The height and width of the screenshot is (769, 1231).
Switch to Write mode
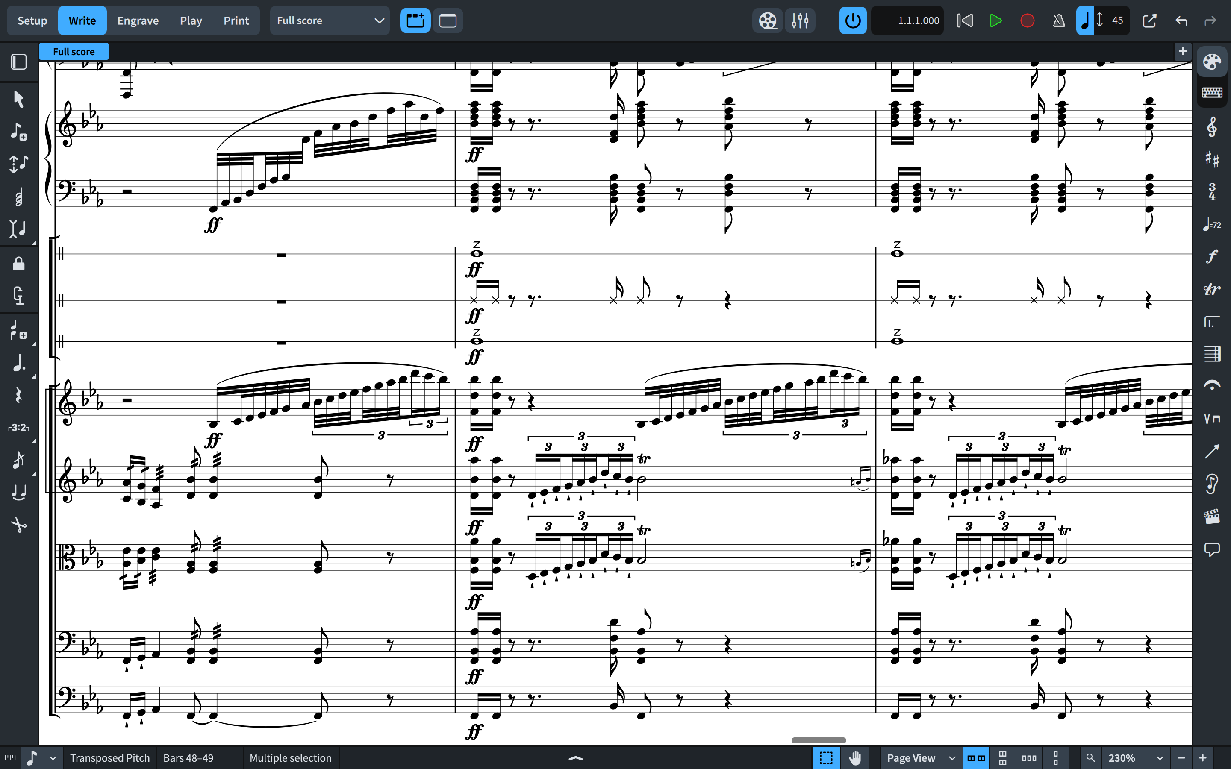click(82, 21)
